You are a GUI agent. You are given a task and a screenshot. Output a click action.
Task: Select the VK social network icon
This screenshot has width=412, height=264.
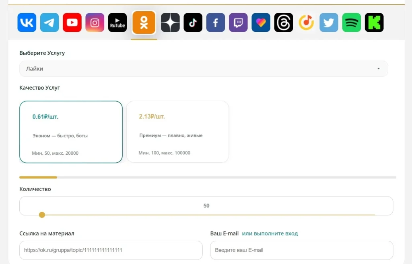(x=27, y=23)
